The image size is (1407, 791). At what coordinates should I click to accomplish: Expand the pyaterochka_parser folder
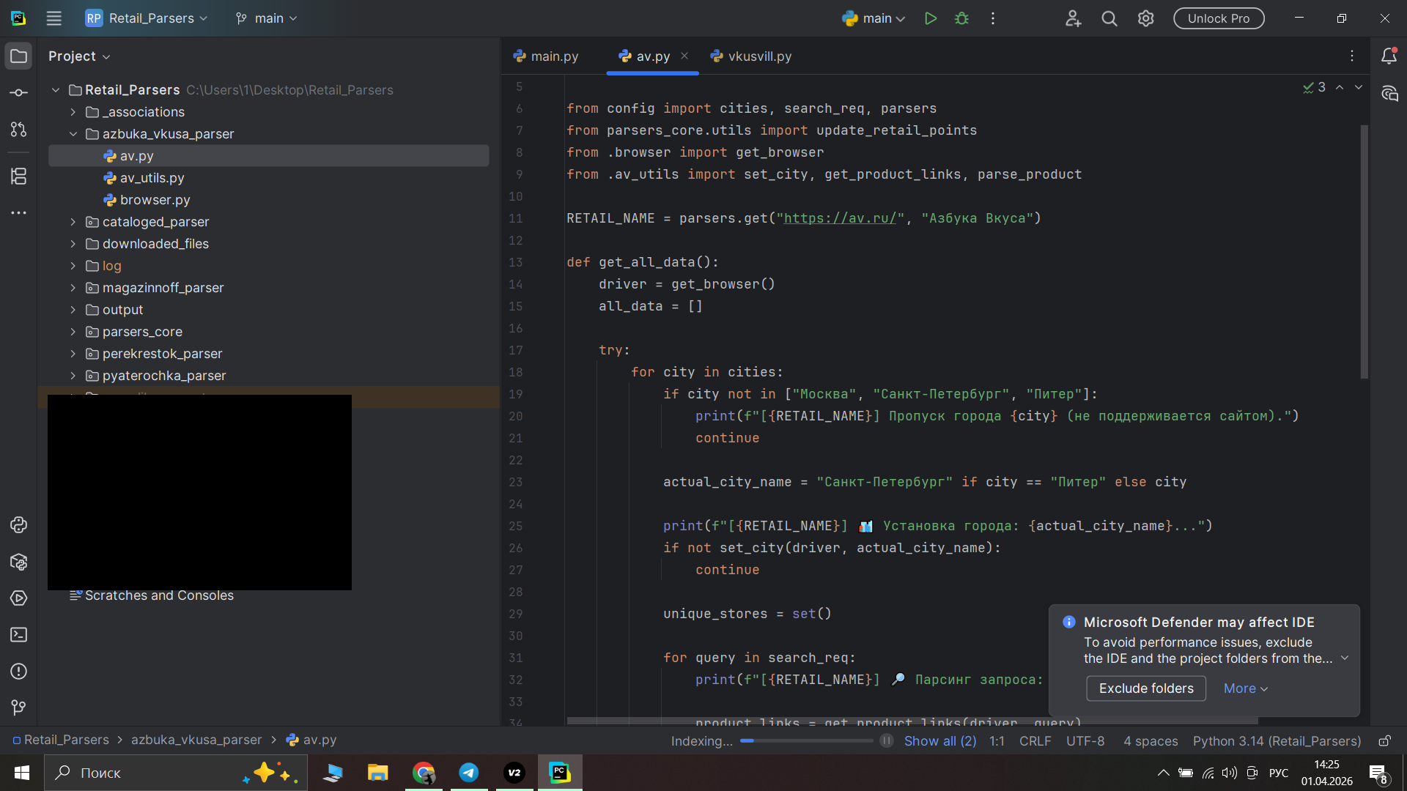click(x=73, y=376)
